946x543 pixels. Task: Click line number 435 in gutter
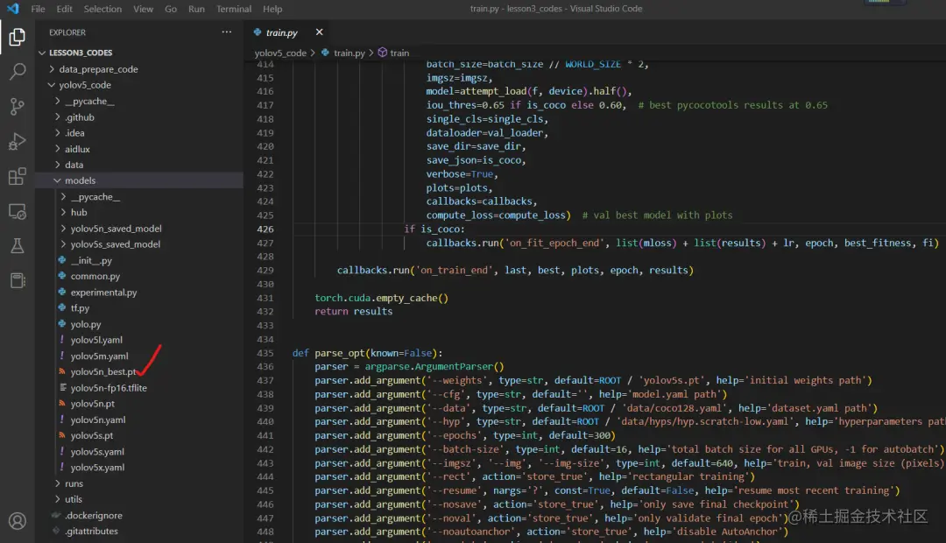pyautogui.click(x=265, y=353)
